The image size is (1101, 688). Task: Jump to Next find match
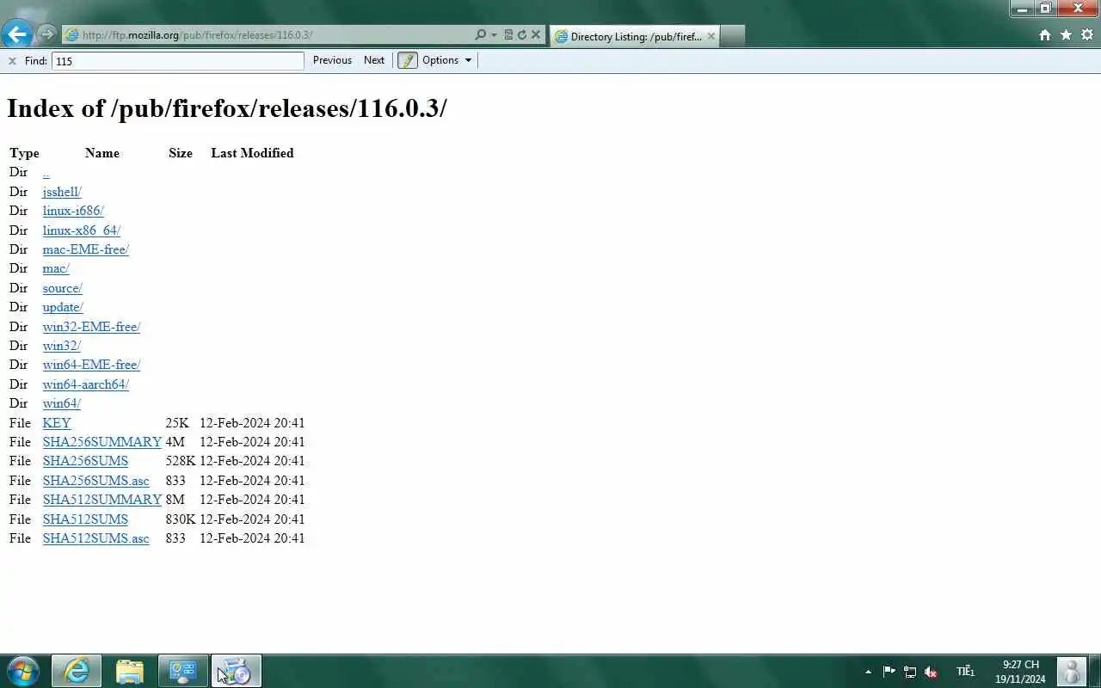[x=374, y=60]
